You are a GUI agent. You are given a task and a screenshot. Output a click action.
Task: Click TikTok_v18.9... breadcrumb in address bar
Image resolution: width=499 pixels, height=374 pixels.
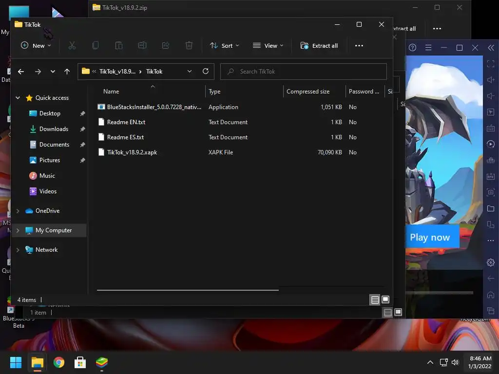(x=117, y=71)
